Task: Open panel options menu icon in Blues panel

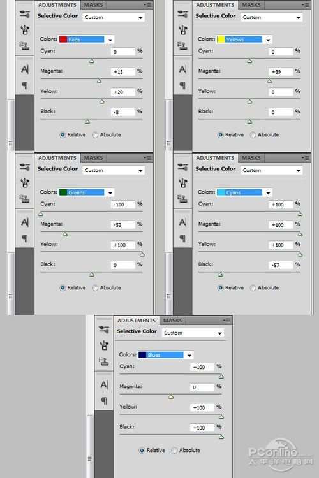Action: point(227,320)
